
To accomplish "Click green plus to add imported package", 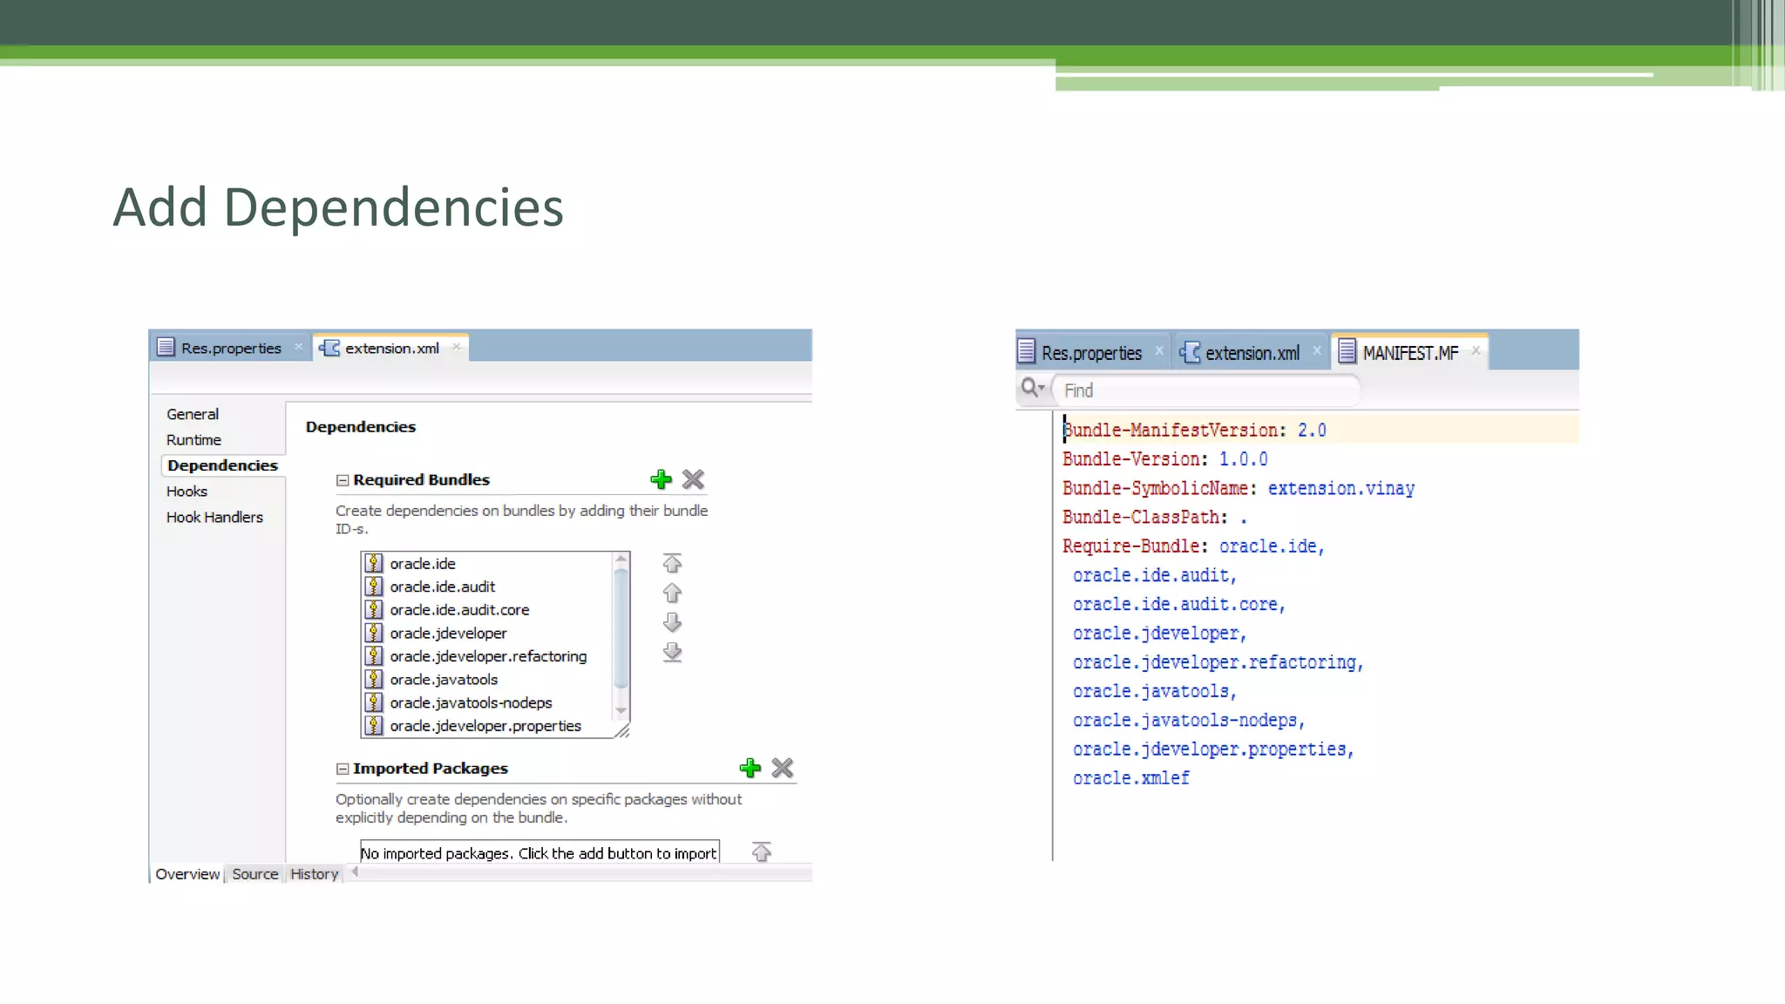I will pos(750,768).
